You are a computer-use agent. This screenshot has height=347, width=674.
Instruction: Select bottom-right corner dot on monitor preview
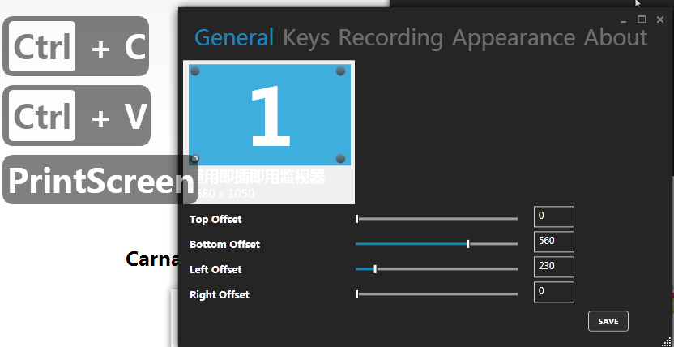point(341,158)
